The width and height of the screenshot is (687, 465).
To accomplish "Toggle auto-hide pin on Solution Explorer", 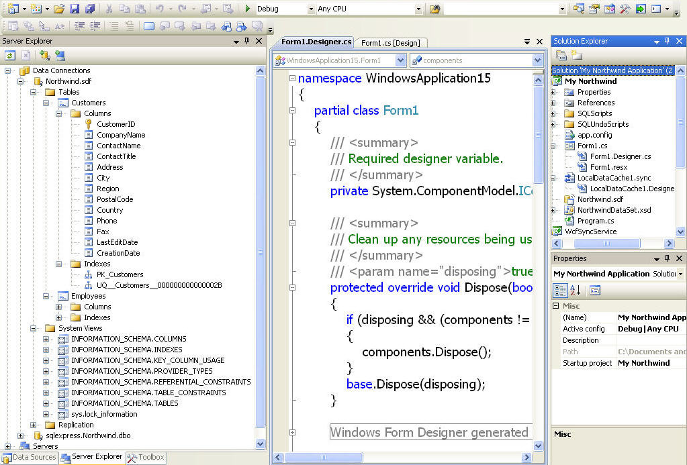I will [x=667, y=42].
